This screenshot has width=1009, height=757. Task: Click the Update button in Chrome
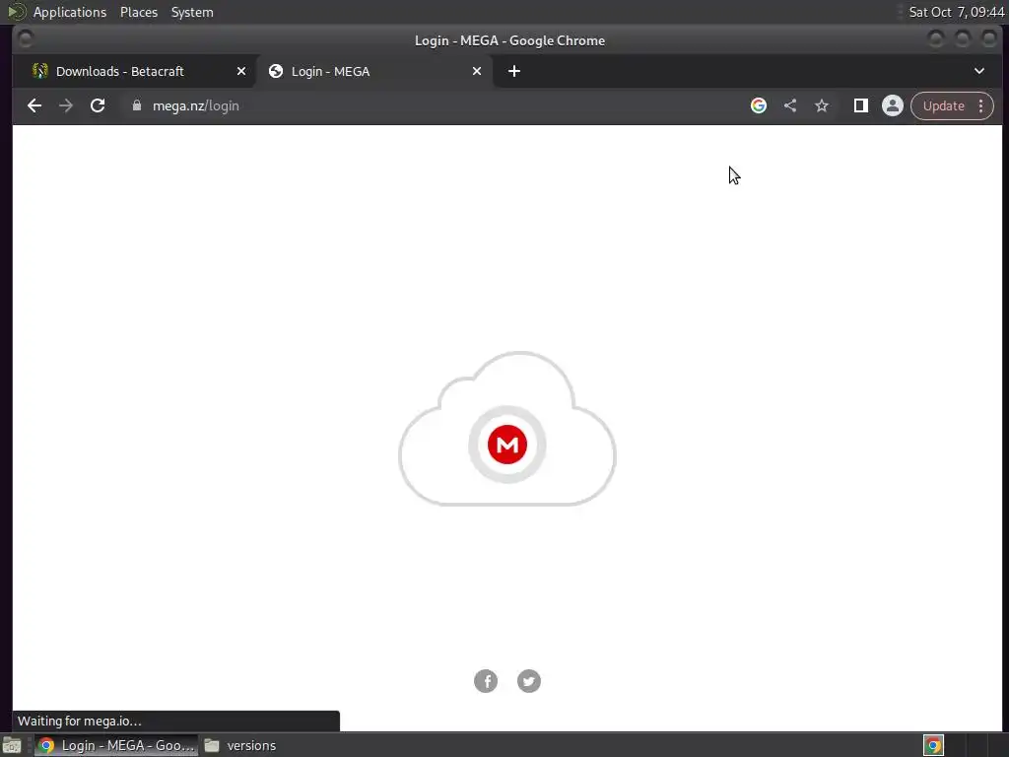click(943, 106)
